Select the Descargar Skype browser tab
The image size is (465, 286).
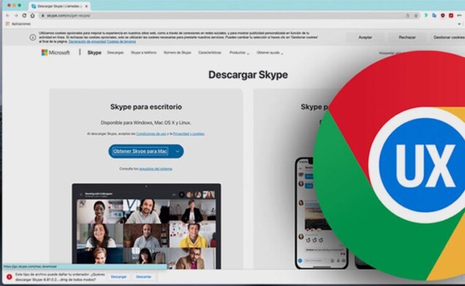coord(59,7)
